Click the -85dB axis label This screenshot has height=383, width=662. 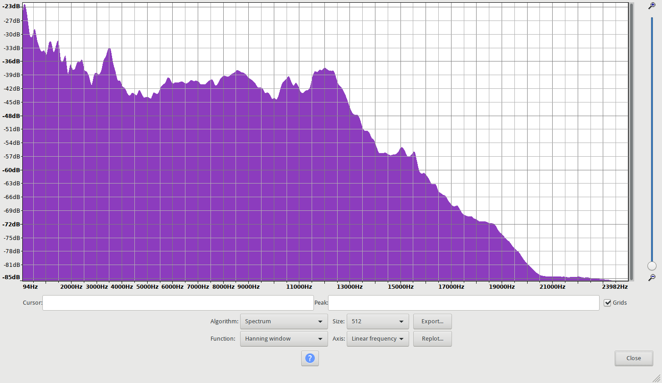(11, 277)
